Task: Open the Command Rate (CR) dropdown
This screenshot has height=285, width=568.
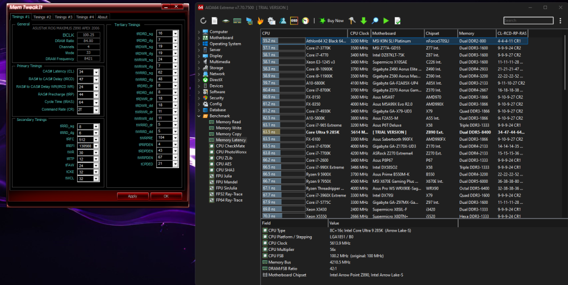Action: (97, 109)
